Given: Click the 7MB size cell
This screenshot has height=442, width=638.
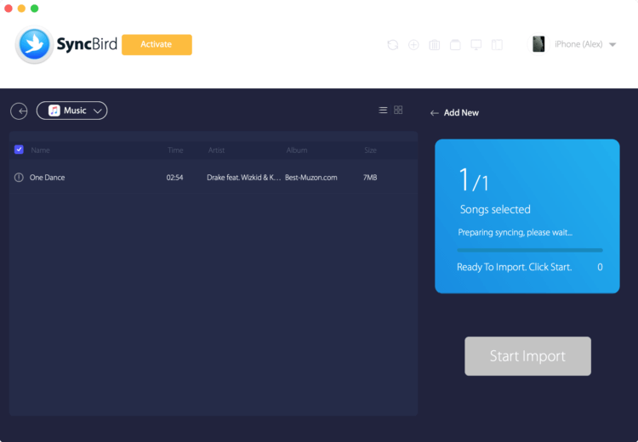Looking at the screenshot, I should (x=370, y=178).
